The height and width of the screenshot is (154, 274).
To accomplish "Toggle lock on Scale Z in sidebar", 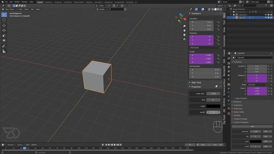I will click(218, 62).
